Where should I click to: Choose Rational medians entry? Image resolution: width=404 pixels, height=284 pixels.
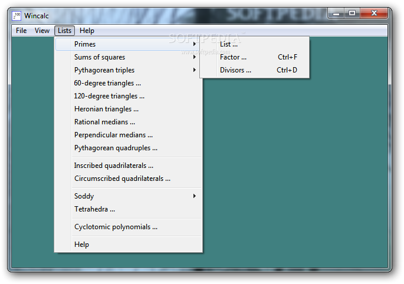click(128, 122)
